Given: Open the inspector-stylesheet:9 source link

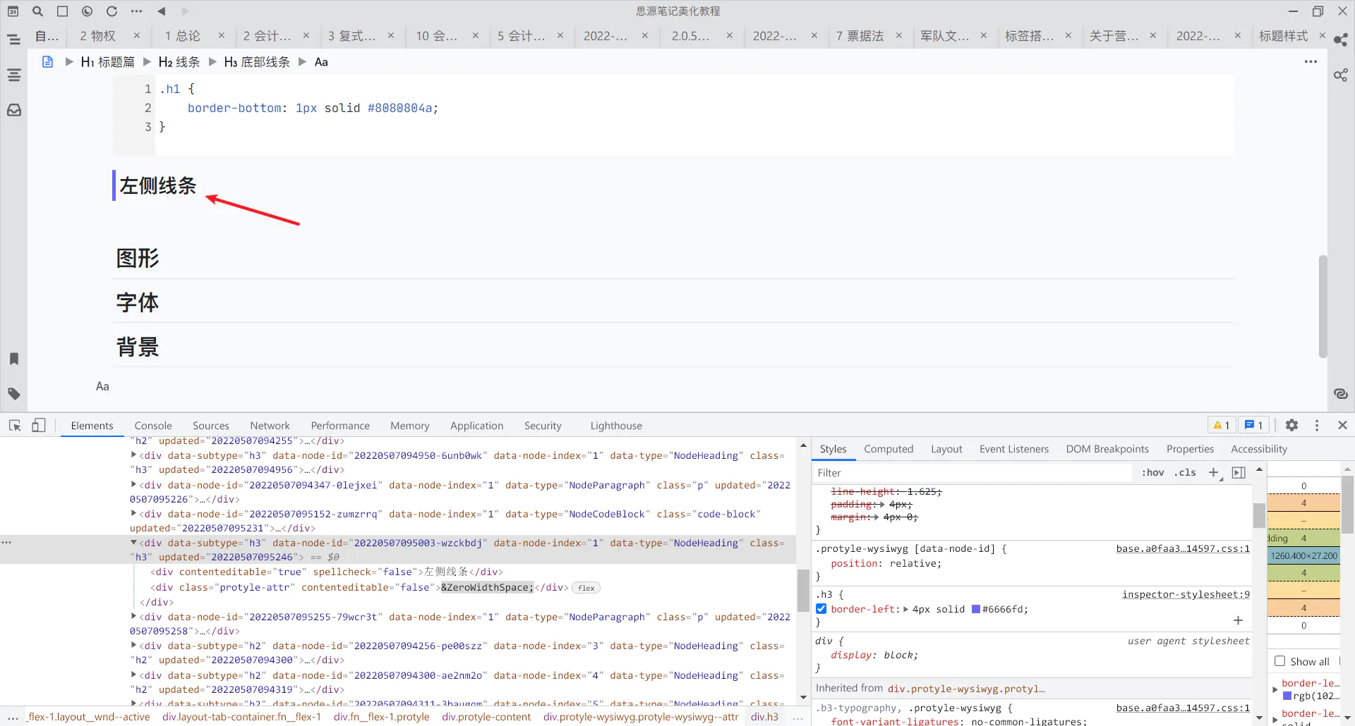Looking at the screenshot, I should click(1186, 595).
